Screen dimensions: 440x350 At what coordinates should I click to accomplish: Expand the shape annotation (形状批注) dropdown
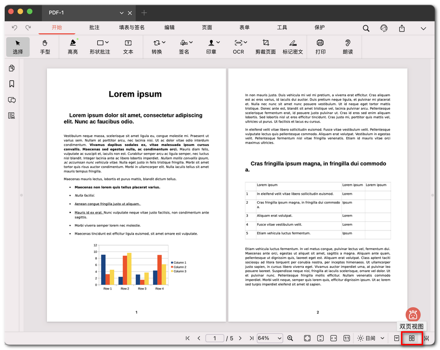click(x=107, y=43)
